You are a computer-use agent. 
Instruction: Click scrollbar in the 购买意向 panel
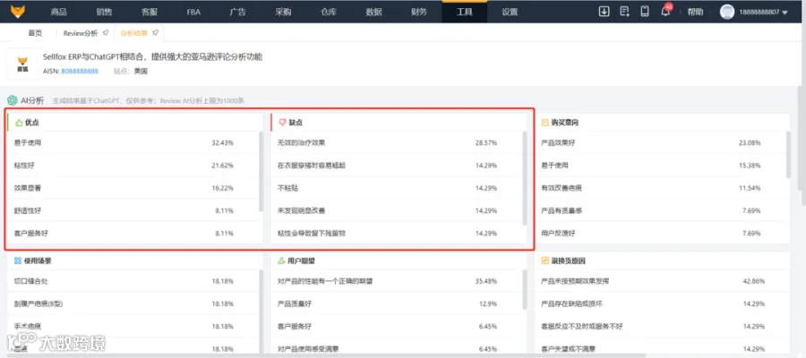[788, 155]
